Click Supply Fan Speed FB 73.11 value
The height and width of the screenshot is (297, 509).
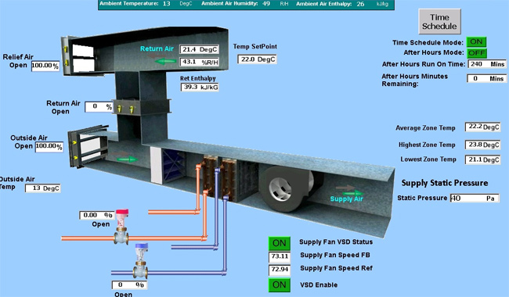pyautogui.click(x=280, y=256)
